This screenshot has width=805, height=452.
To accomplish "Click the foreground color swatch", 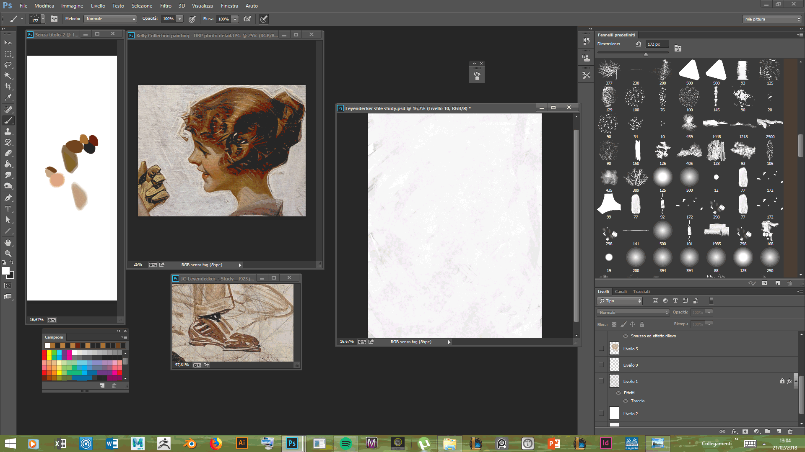I will 6,271.
